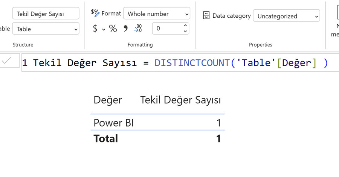Viewport: 339px width, 177px height.
Task: Click the decimal places icon
Action: (138, 29)
